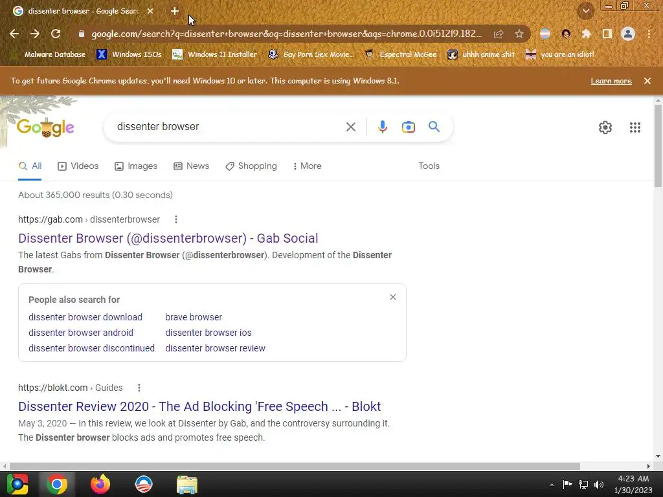Viewport: 663px width, 497px height.
Task: Switch to the News tab
Action: (191, 166)
